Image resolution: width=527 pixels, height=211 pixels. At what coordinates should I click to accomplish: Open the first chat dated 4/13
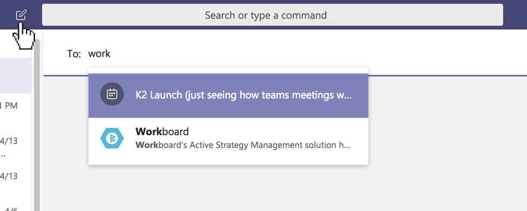[x=16, y=146]
